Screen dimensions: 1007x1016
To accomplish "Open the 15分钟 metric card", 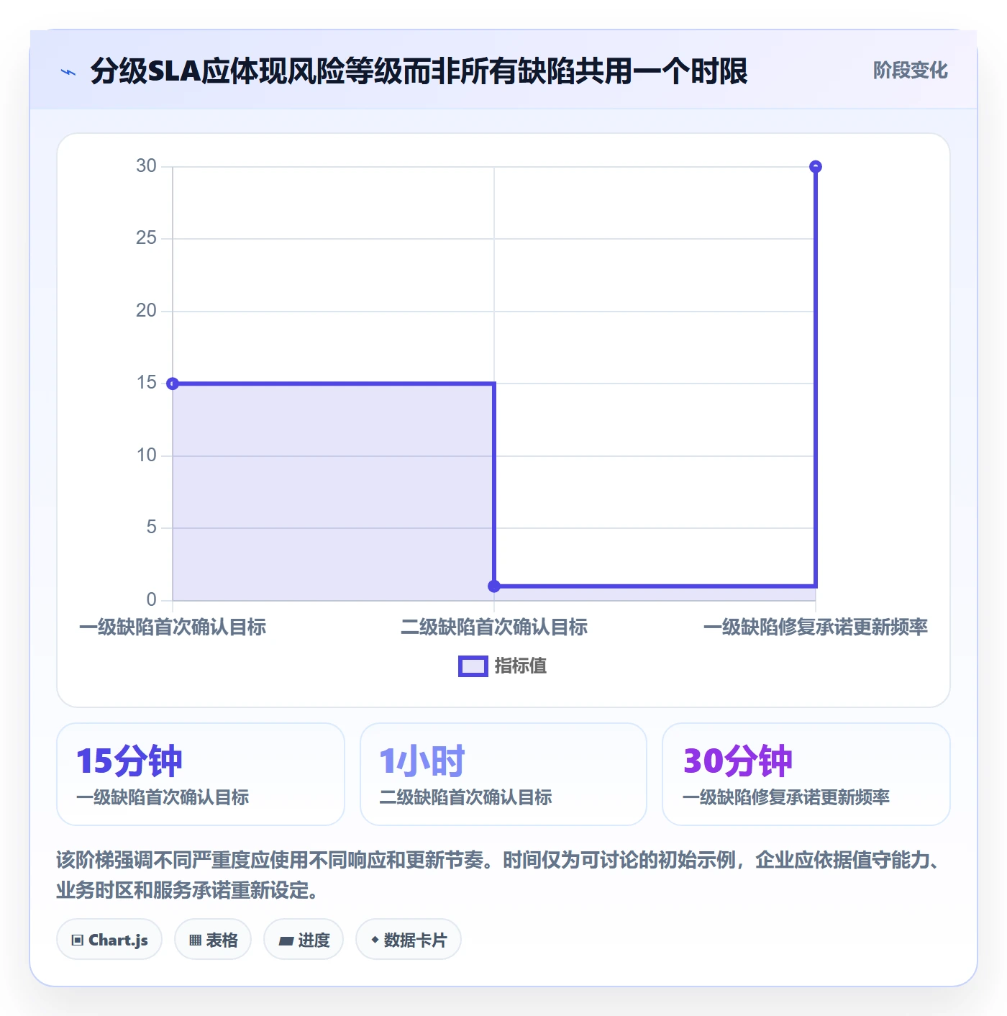I will [201, 774].
